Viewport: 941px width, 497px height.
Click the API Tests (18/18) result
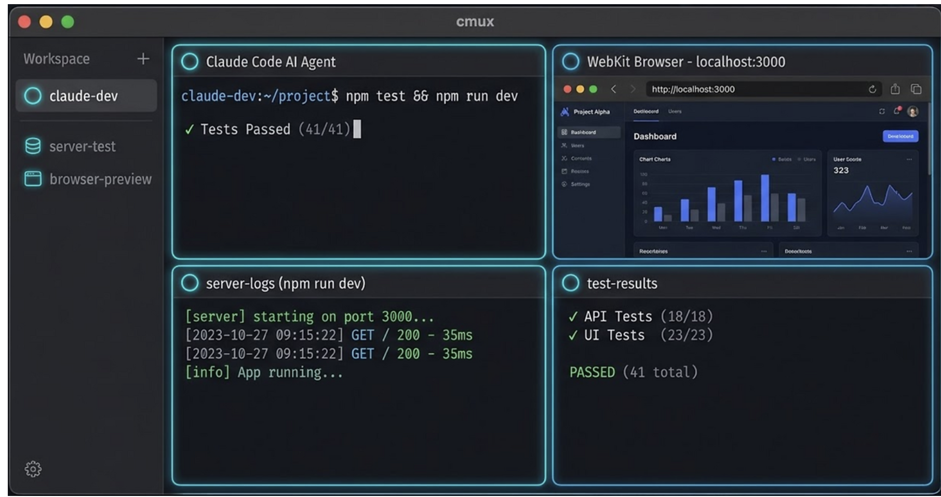641,316
